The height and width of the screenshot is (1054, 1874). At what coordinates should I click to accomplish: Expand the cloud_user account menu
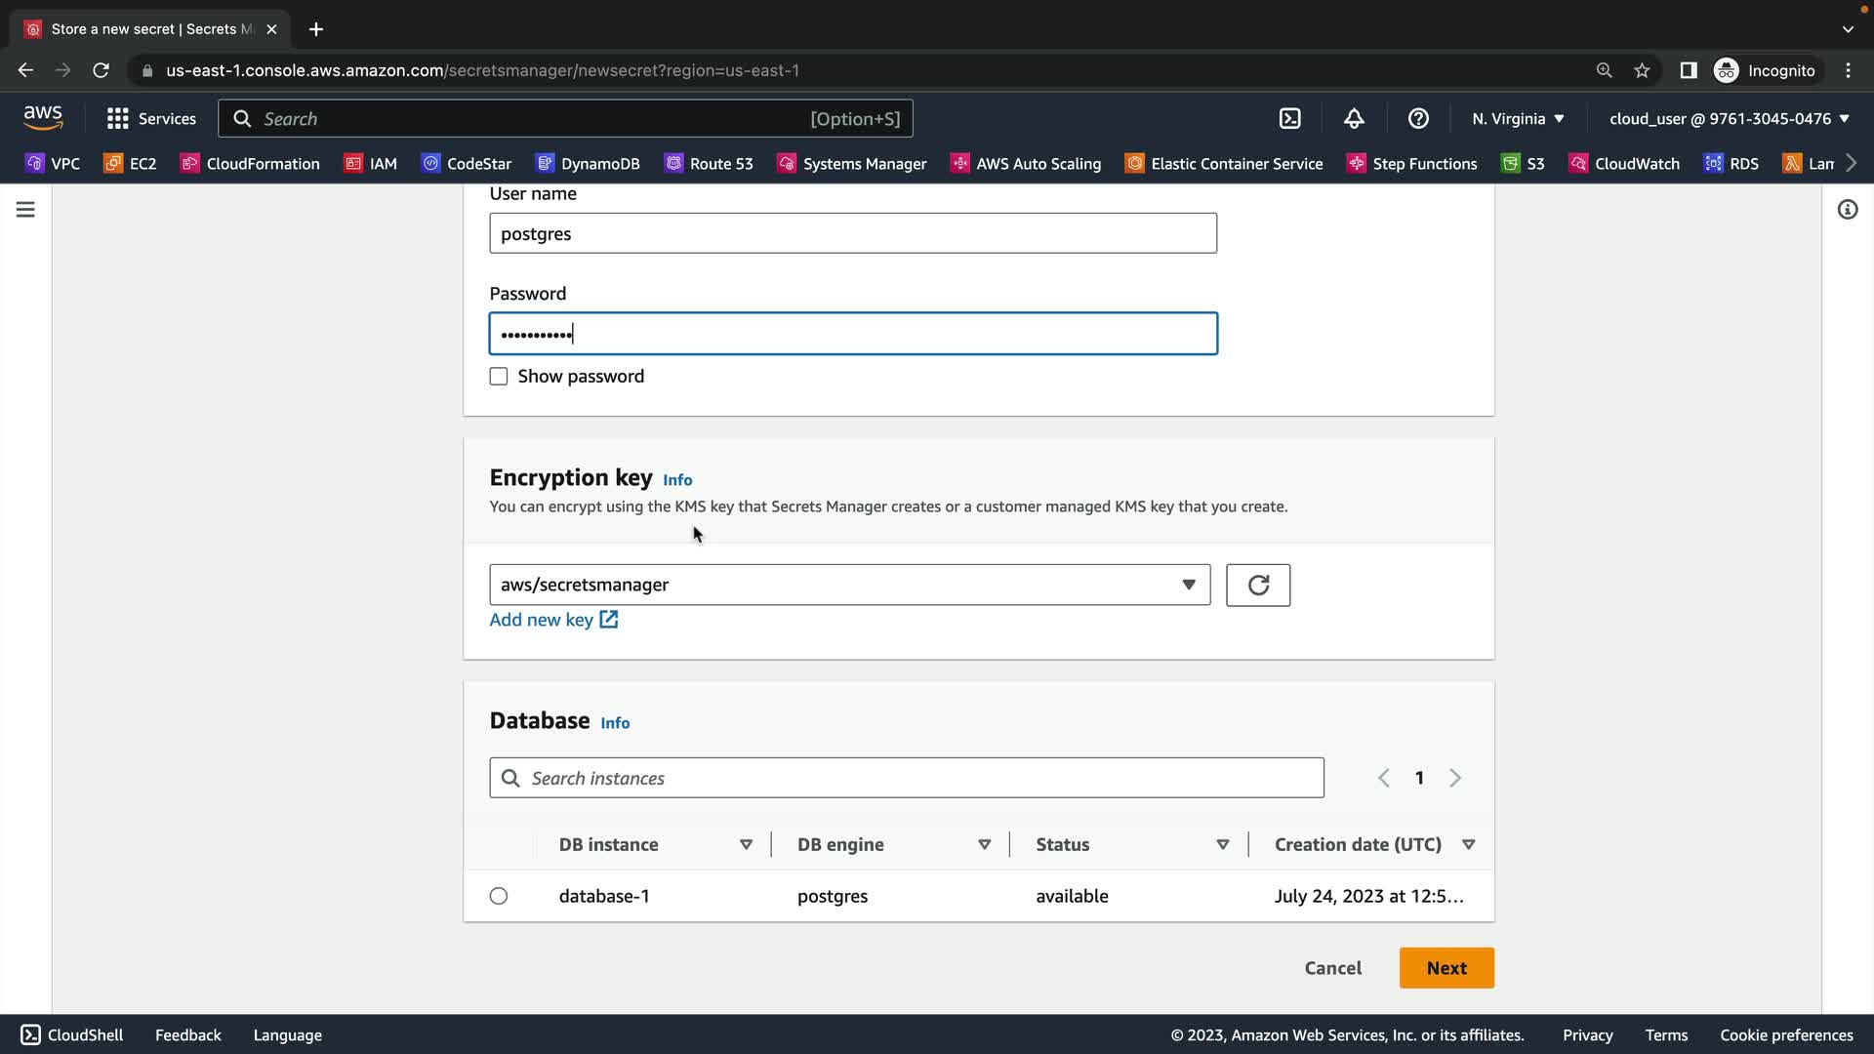point(1729,118)
